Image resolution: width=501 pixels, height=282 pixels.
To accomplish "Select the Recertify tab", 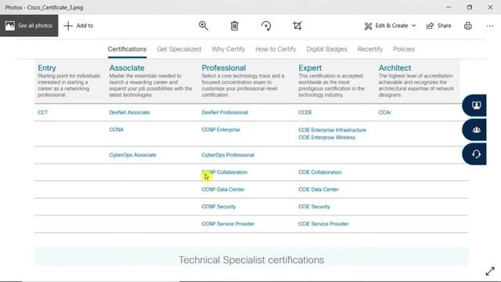I will tap(370, 49).
